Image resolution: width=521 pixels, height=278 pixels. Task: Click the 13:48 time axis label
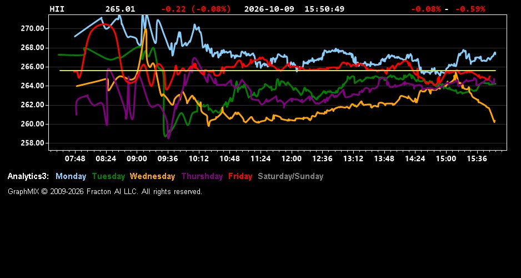[x=384, y=158]
